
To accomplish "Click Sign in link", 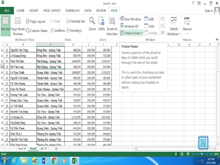I will tap(209, 11).
